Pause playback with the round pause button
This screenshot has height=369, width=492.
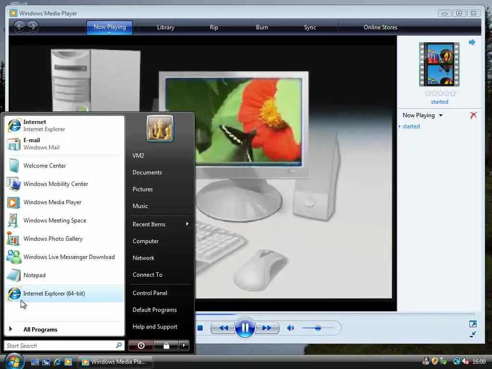click(245, 328)
